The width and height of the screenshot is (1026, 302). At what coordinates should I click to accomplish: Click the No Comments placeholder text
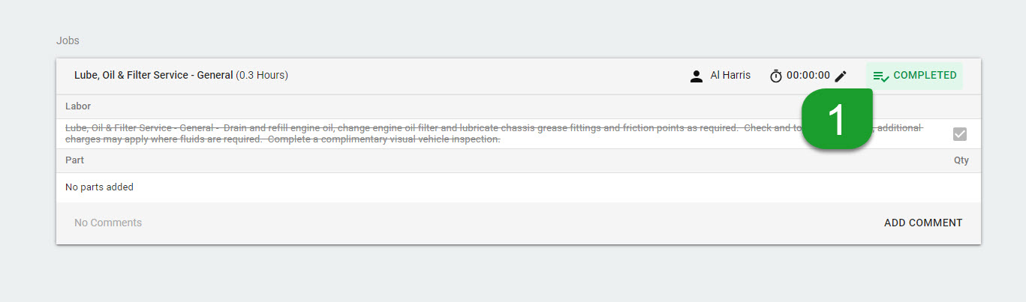108,223
